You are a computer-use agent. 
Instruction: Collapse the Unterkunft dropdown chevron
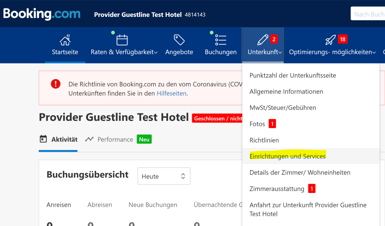point(280,53)
